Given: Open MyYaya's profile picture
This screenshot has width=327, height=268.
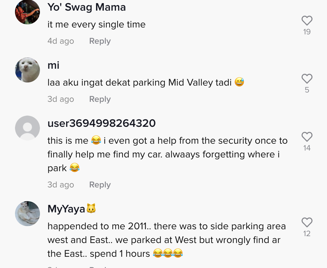Looking at the screenshot, I should pos(27,214).
